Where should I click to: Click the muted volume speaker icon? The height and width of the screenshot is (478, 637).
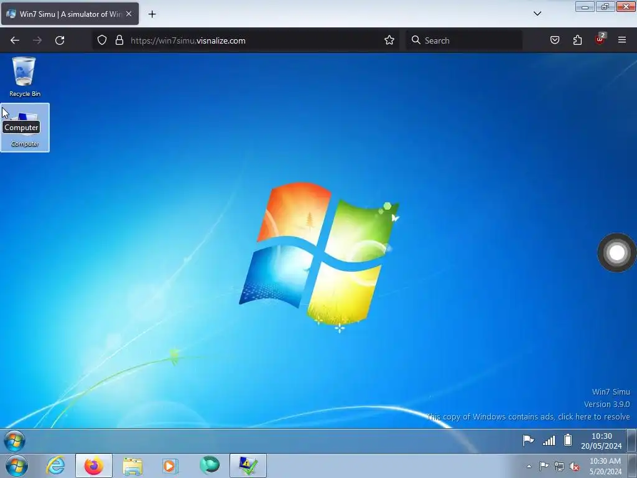click(x=574, y=467)
